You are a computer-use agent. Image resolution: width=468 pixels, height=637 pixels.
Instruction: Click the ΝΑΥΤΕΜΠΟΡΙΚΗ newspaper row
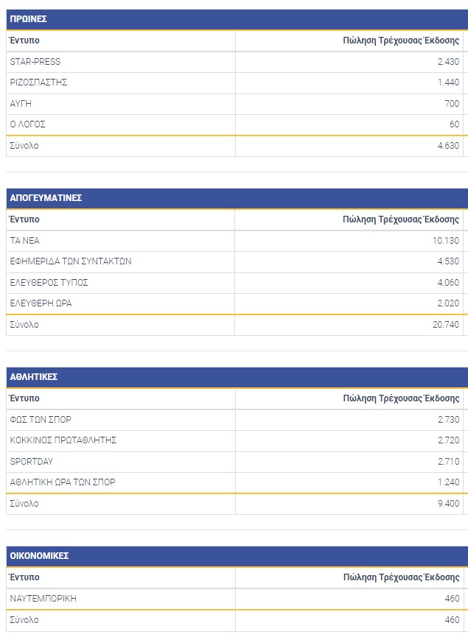point(43,599)
